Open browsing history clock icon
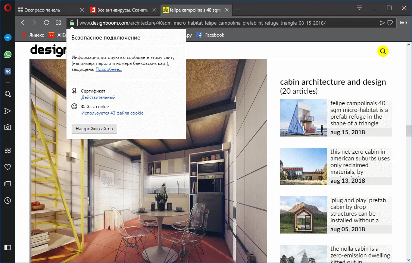 click(x=7, y=200)
